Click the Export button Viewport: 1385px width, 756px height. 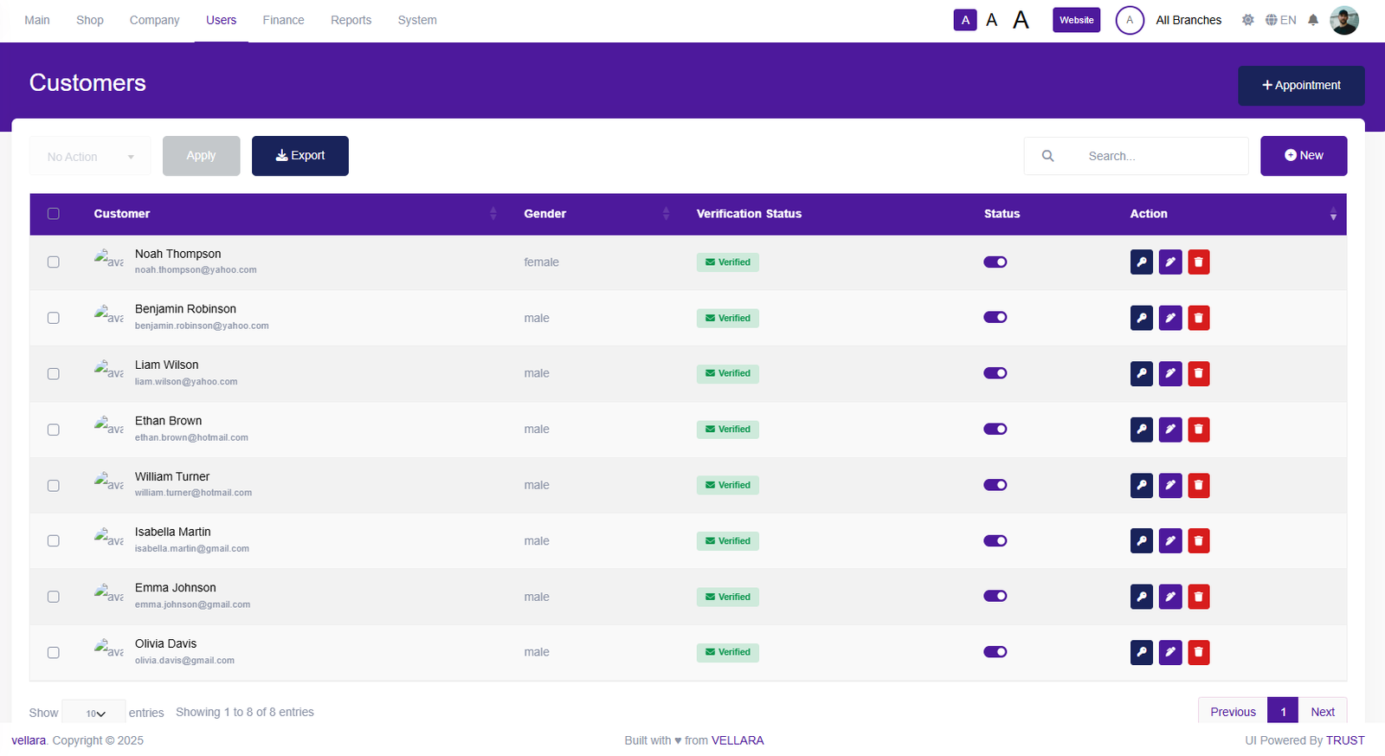[300, 156]
